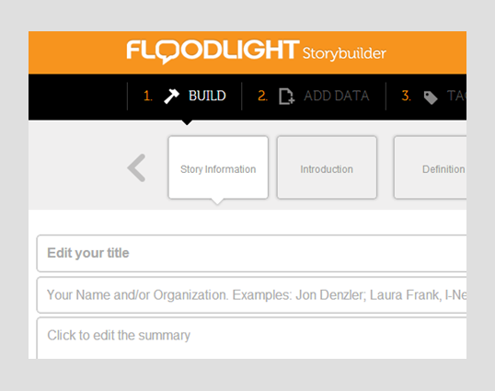Click the orange step number 1

148,96
